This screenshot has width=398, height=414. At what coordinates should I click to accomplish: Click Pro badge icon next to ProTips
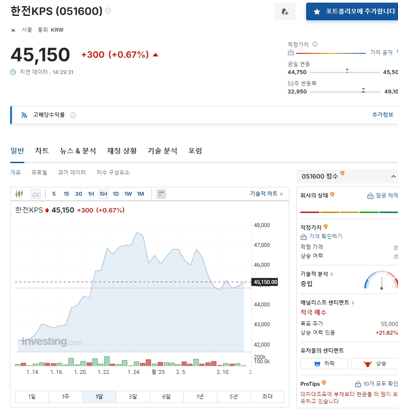coord(324,383)
